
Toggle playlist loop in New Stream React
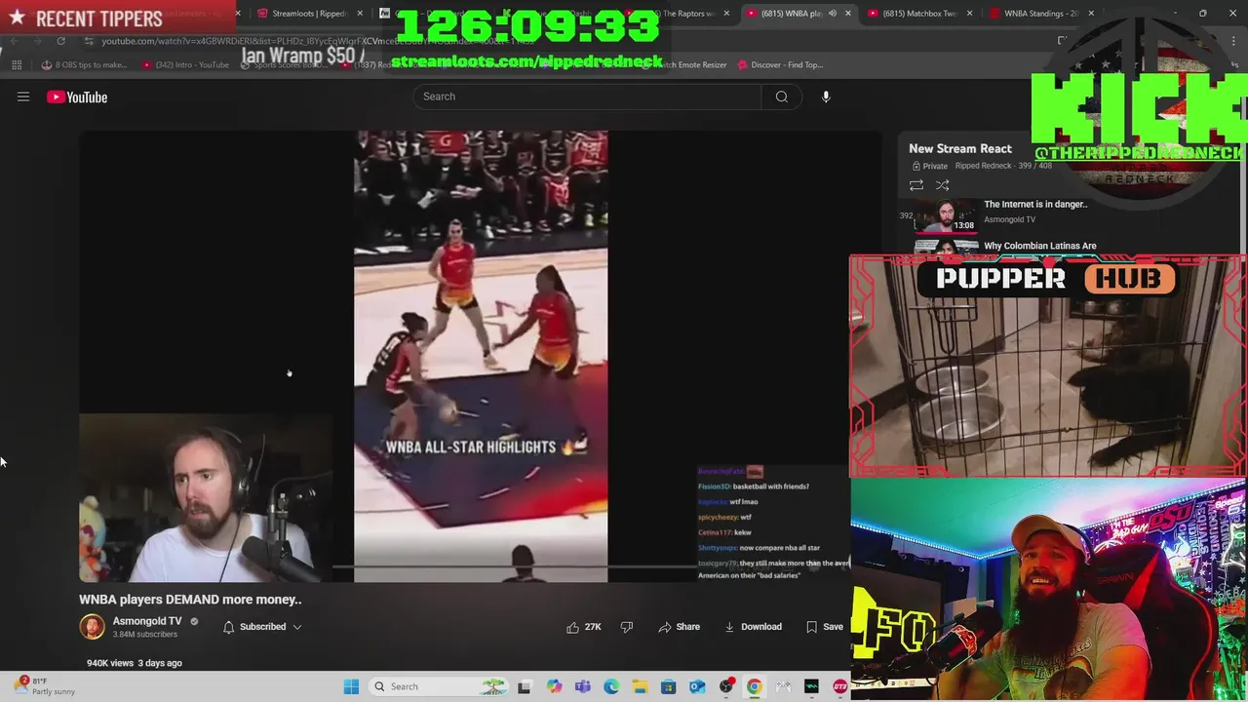[x=916, y=185]
